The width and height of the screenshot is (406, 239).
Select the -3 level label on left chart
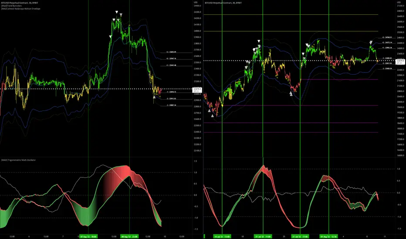[x=171, y=105]
